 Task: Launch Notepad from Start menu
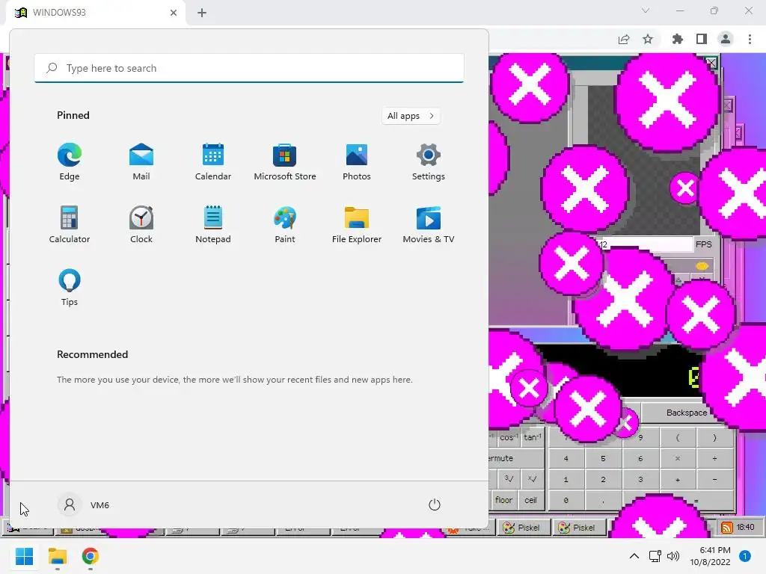(x=213, y=224)
